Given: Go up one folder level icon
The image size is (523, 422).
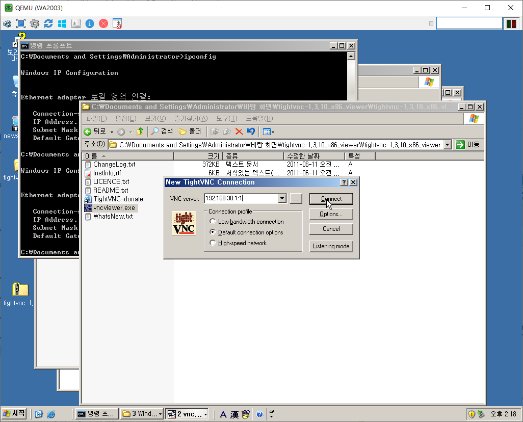Looking at the screenshot, I should [140, 132].
